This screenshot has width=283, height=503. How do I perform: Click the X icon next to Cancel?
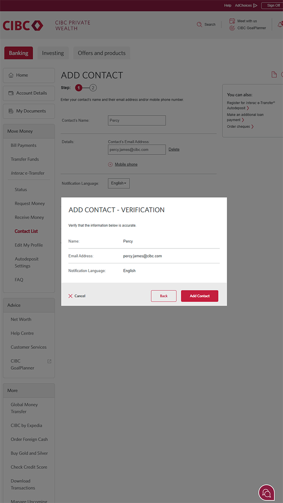(x=70, y=296)
